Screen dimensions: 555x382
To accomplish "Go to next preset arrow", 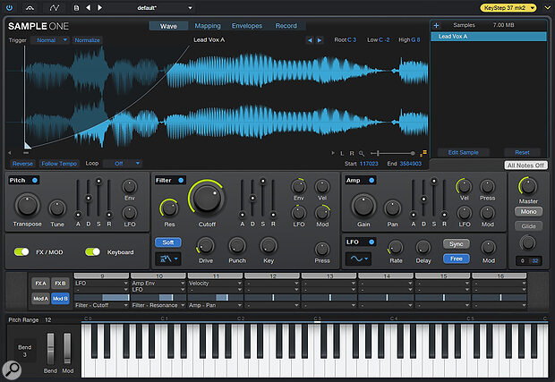I will pos(100,7).
